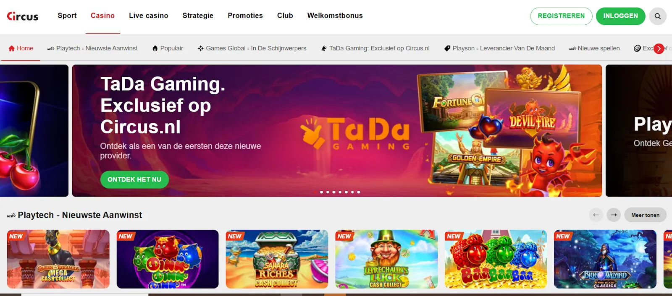Click the Circus logo

point(23,16)
